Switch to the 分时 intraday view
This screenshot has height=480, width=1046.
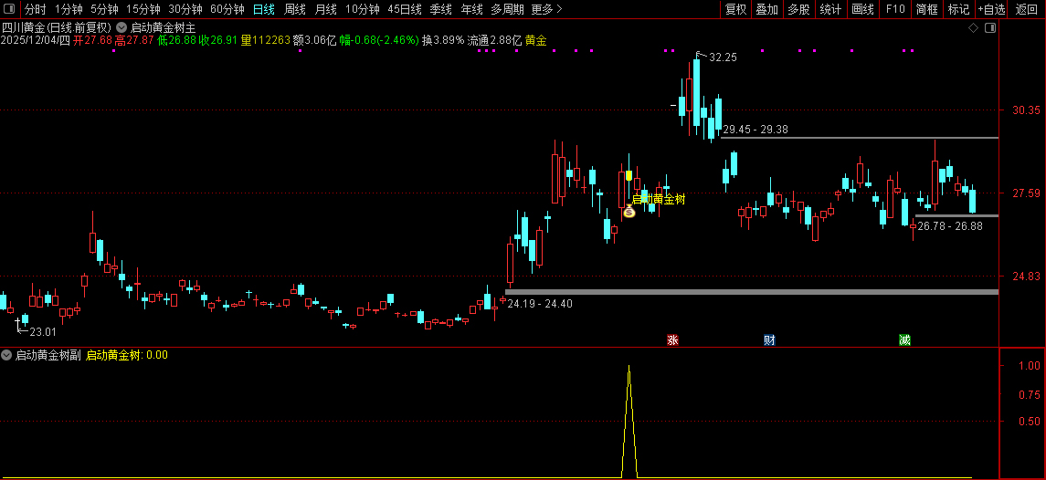click(x=36, y=9)
